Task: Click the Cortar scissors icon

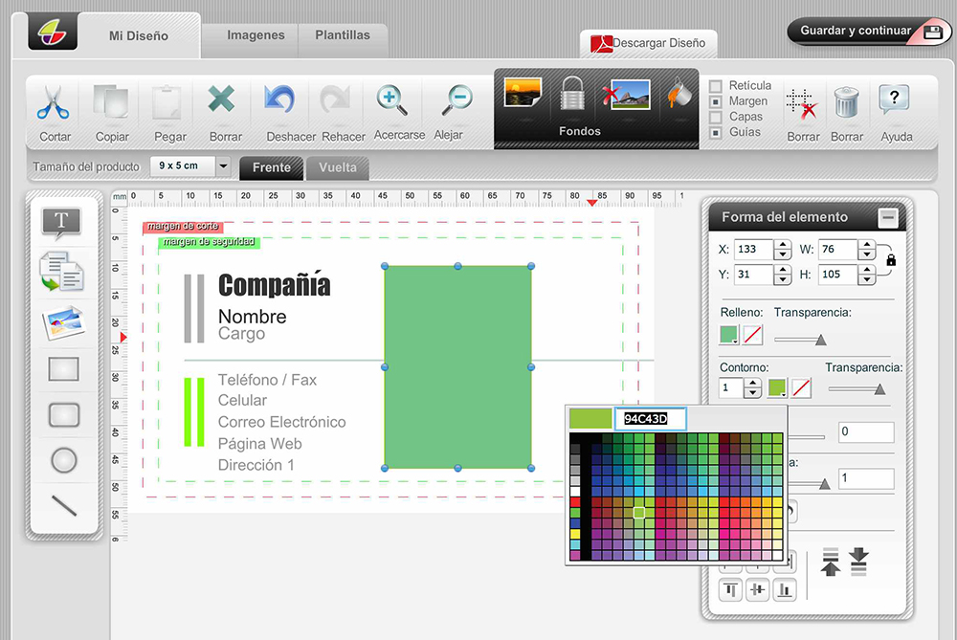Action: (55, 102)
